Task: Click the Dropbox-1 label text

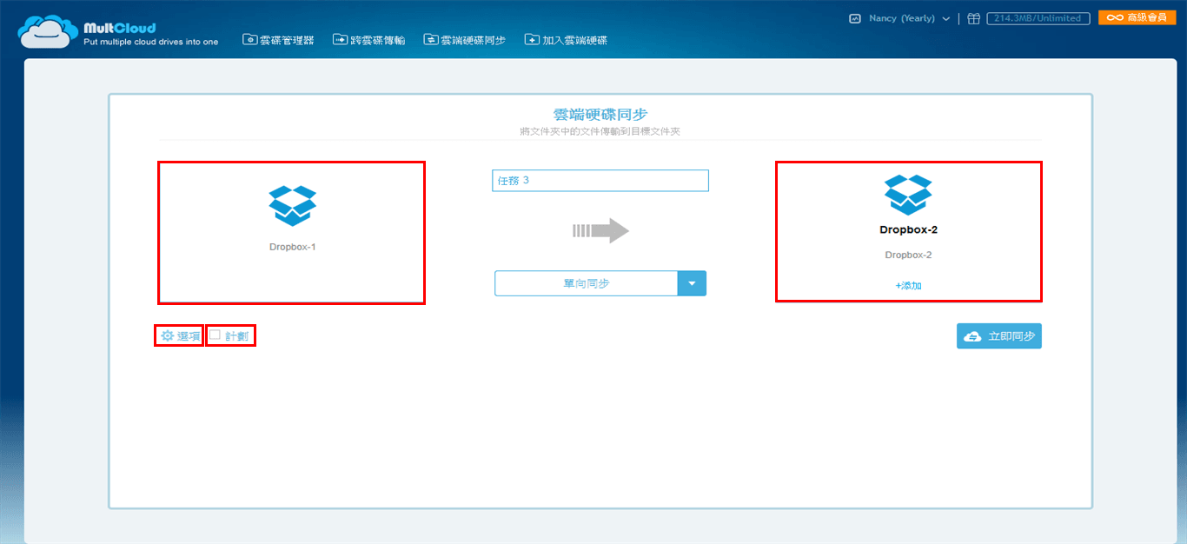Action: pos(292,247)
